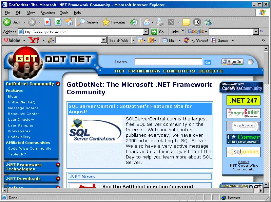Open the Yahoo Mail dropdown arrow
This screenshot has width=271, height=202.
coord(179,40)
